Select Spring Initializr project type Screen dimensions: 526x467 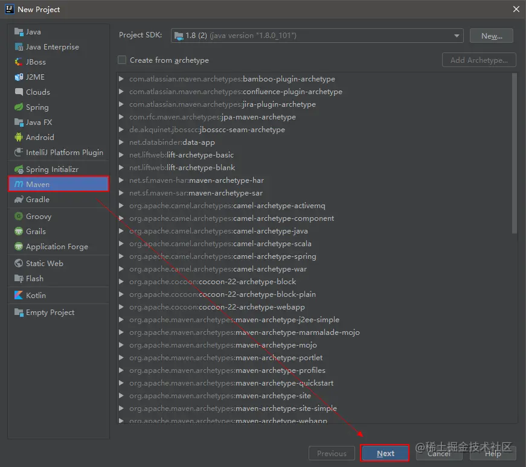(59, 170)
